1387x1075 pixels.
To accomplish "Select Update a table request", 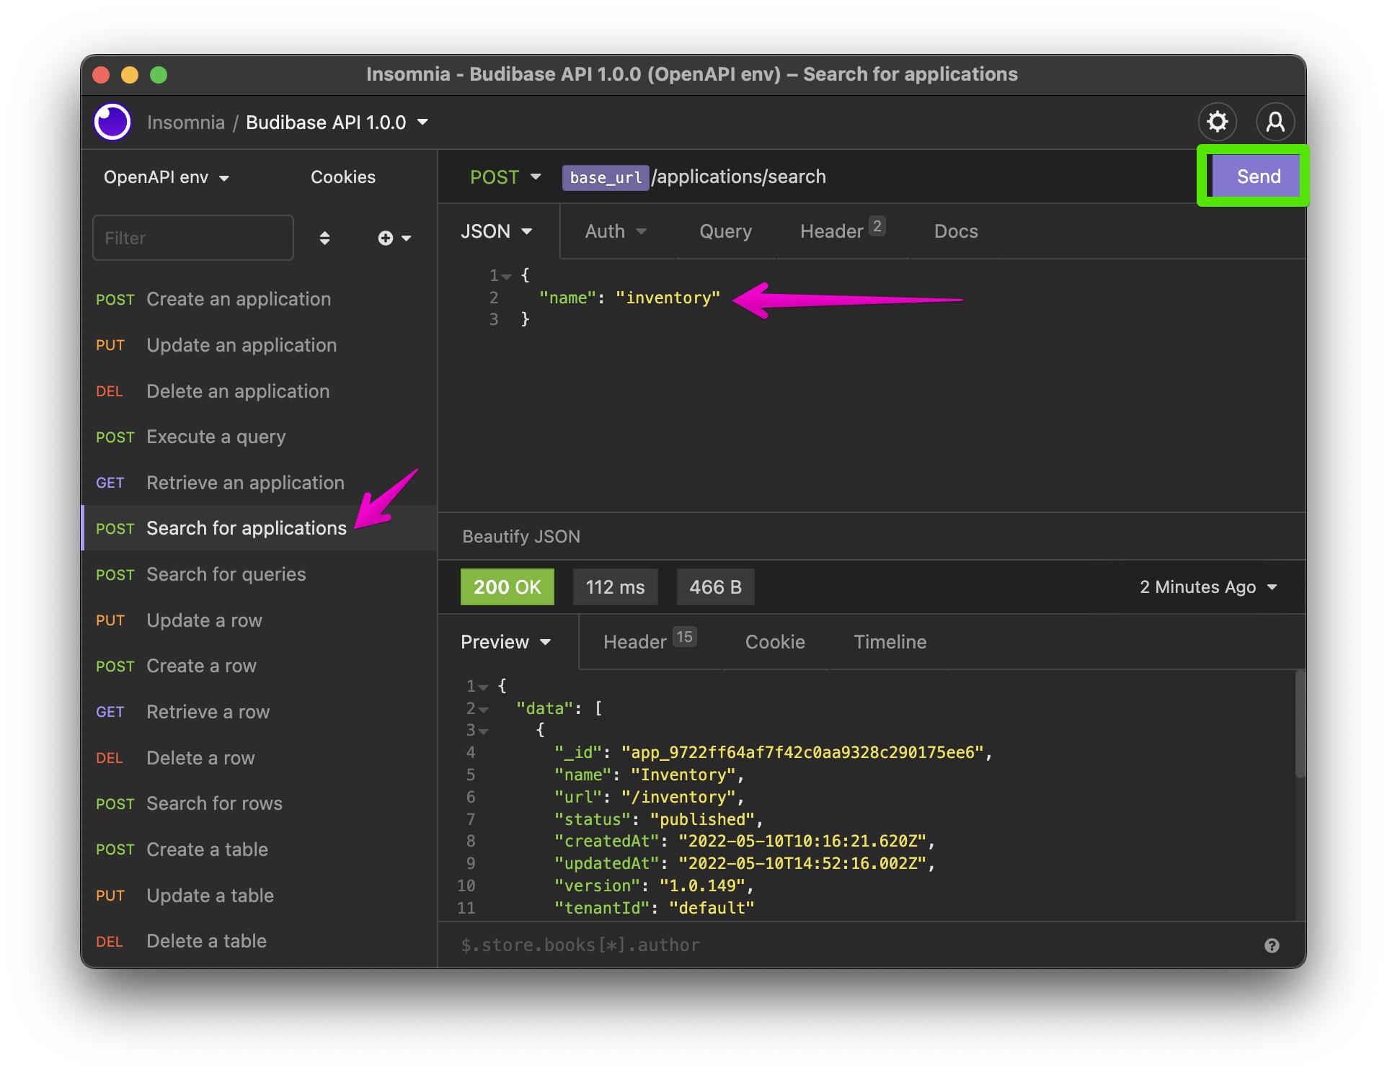I will [x=260, y=896].
